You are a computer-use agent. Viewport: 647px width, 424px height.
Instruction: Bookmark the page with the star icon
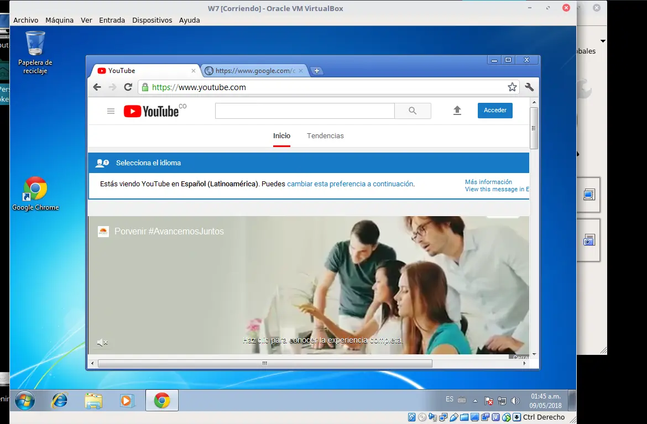[x=512, y=87]
